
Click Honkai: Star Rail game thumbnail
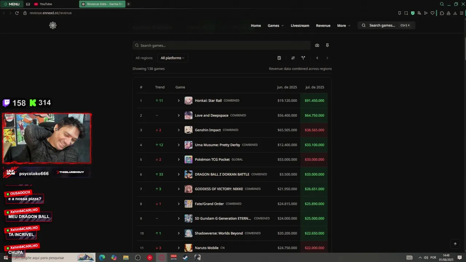pos(188,100)
